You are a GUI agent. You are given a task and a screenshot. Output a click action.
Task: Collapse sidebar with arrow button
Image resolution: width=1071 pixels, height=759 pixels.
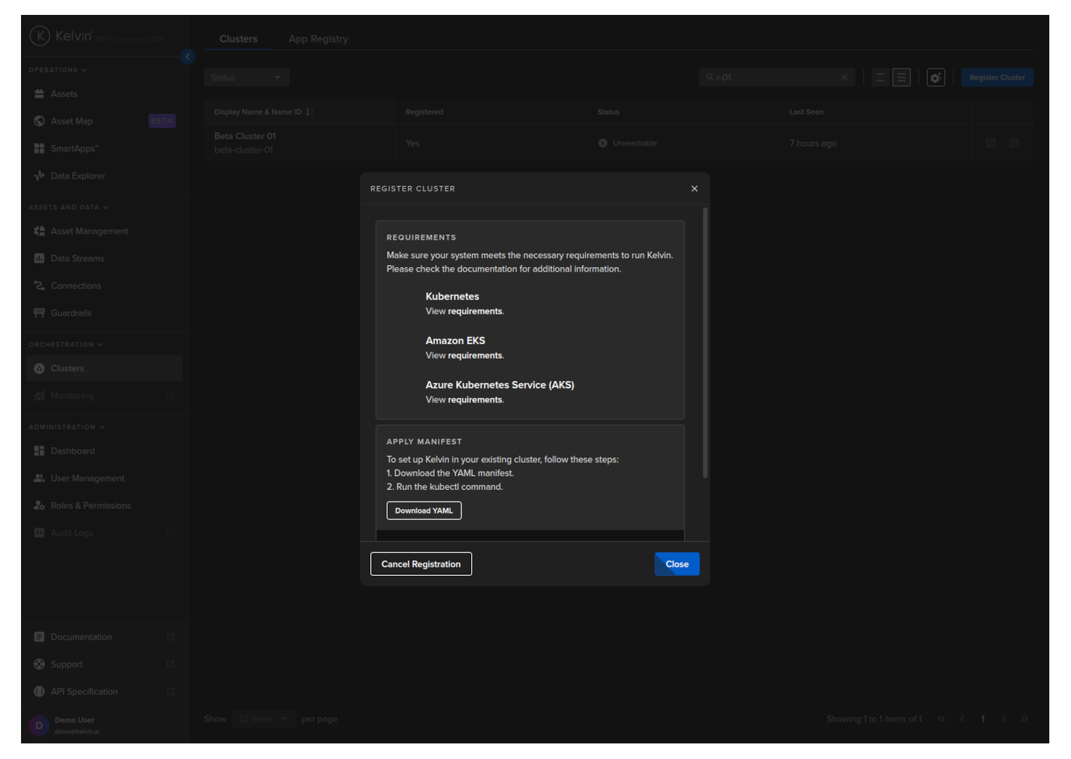[x=188, y=57]
